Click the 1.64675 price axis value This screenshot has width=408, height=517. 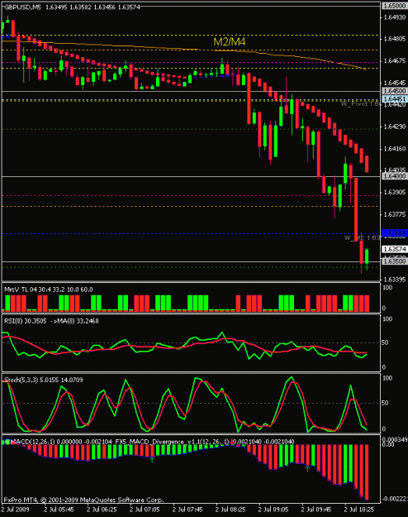click(395, 61)
